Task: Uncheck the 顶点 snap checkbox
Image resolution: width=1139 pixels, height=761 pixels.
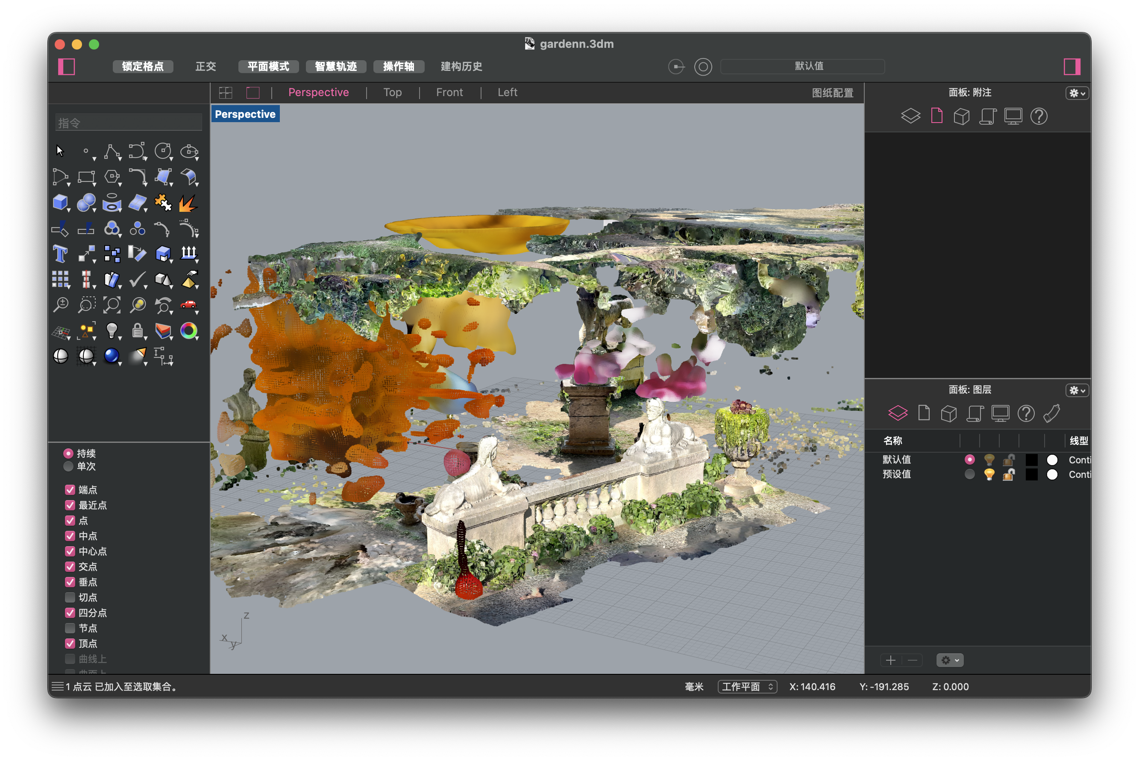Action: (x=70, y=644)
